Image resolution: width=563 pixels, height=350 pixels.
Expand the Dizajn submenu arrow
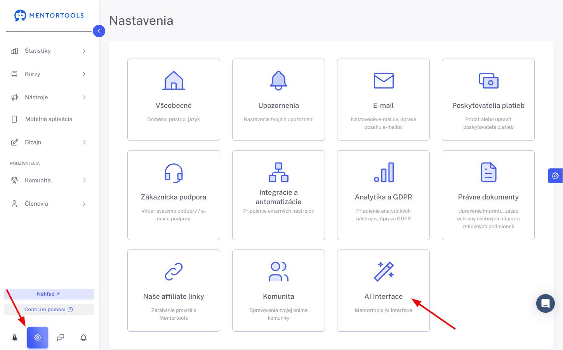click(84, 142)
